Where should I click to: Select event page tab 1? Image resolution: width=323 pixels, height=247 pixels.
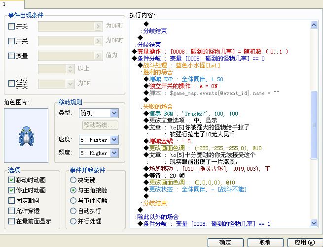[12, 4]
